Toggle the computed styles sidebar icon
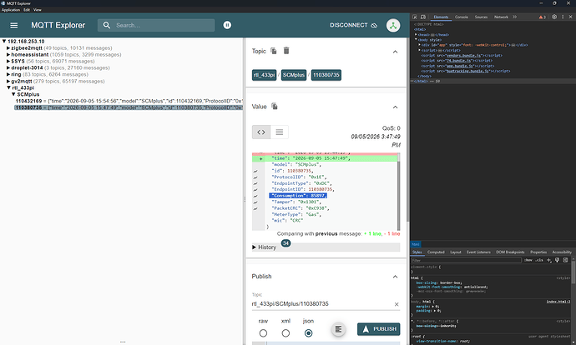The height and width of the screenshot is (345, 576). pos(565,260)
